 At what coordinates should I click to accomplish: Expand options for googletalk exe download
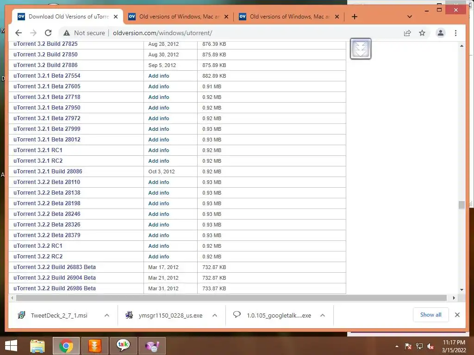pyautogui.click(x=323, y=315)
